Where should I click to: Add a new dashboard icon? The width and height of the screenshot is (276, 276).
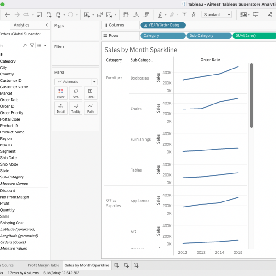(126, 265)
